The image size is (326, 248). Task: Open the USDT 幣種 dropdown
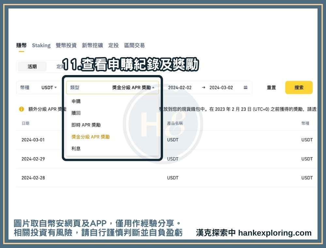point(38,87)
